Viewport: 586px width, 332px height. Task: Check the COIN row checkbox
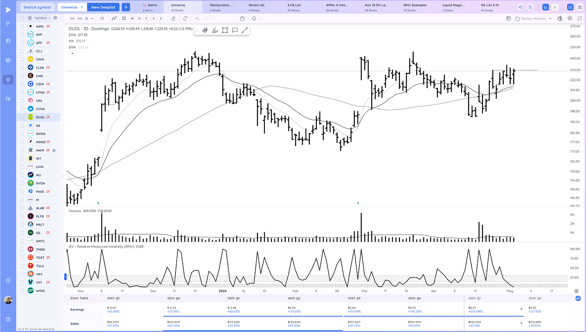(22, 84)
